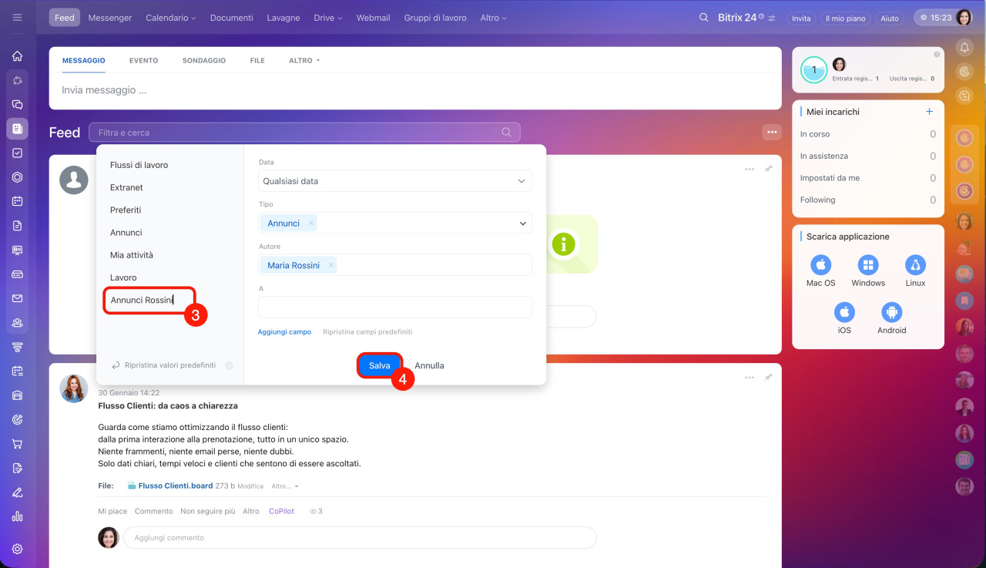Click the plus icon in Miei incarichi
Image resolution: width=986 pixels, height=568 pixels.
click(x=929, y=112)
